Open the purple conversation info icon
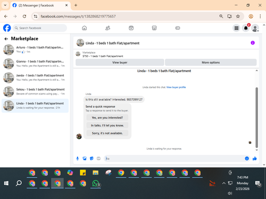Viewport: 266px width, 199px height. [x=253, y=43]
